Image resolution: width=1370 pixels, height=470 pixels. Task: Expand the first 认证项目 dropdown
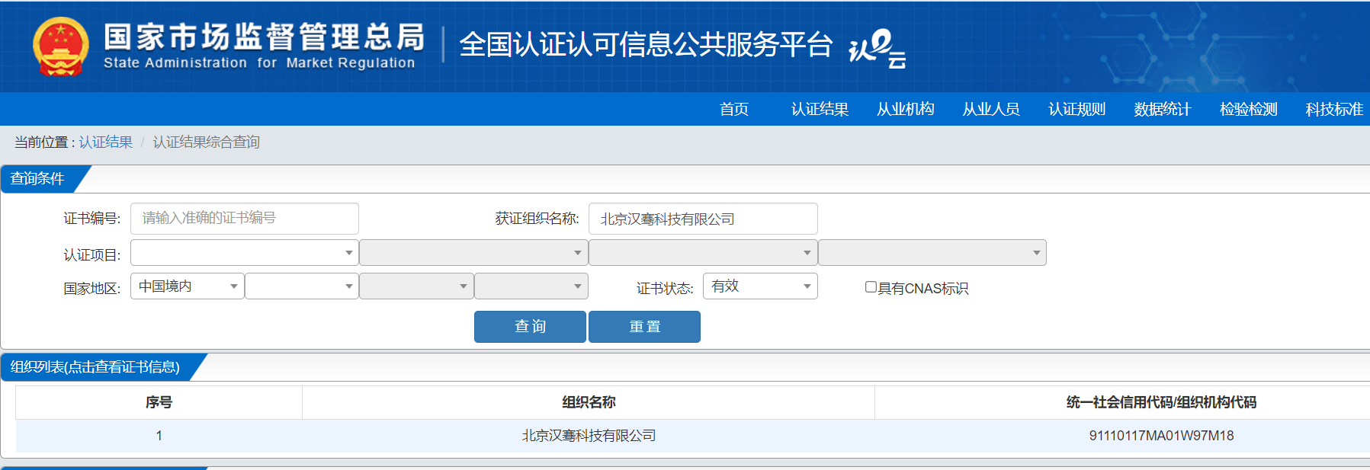click(x=245, y=253)
